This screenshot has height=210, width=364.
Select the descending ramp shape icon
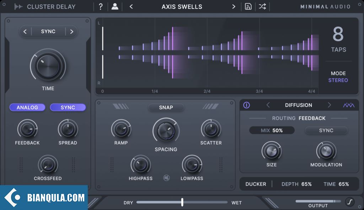click(121, 107)
